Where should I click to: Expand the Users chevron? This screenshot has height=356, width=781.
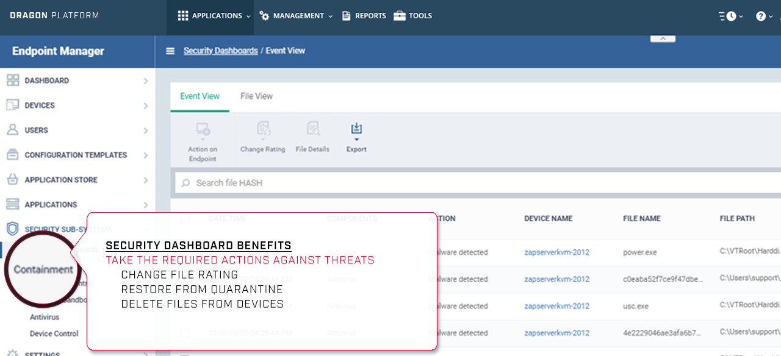(x=145, y=130)
